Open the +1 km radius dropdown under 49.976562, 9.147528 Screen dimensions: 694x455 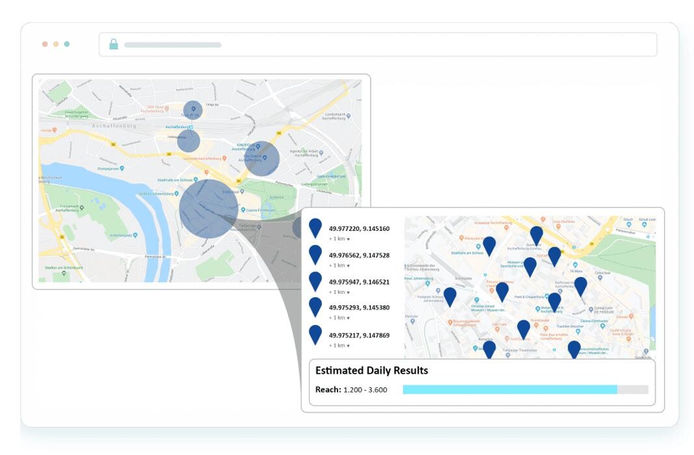click(339, 266)
